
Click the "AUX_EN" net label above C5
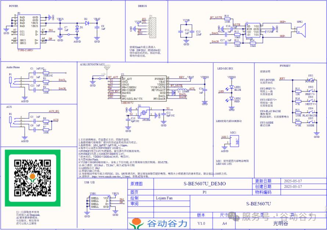coord(54,111)
